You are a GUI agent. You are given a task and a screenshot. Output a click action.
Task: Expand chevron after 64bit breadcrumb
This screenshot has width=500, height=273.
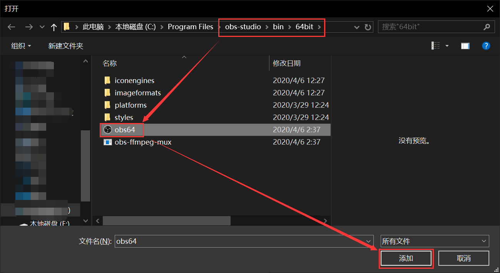(319, 27)
